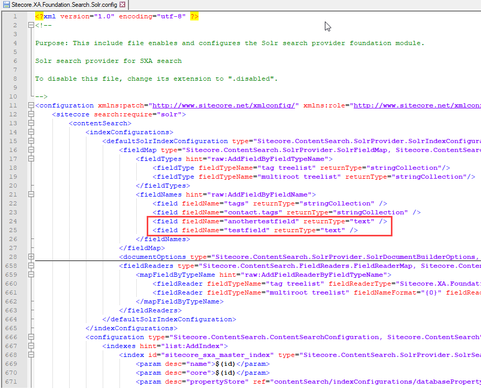Click "multiroot treelist" on line 19

299,177
